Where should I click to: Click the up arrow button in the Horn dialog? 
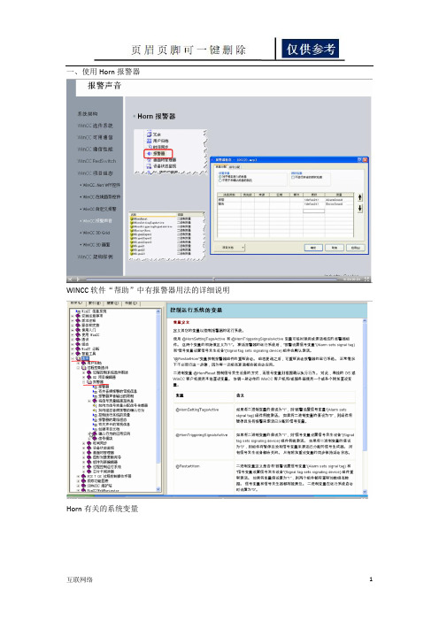pyautogui.click(x=360, y=197)
